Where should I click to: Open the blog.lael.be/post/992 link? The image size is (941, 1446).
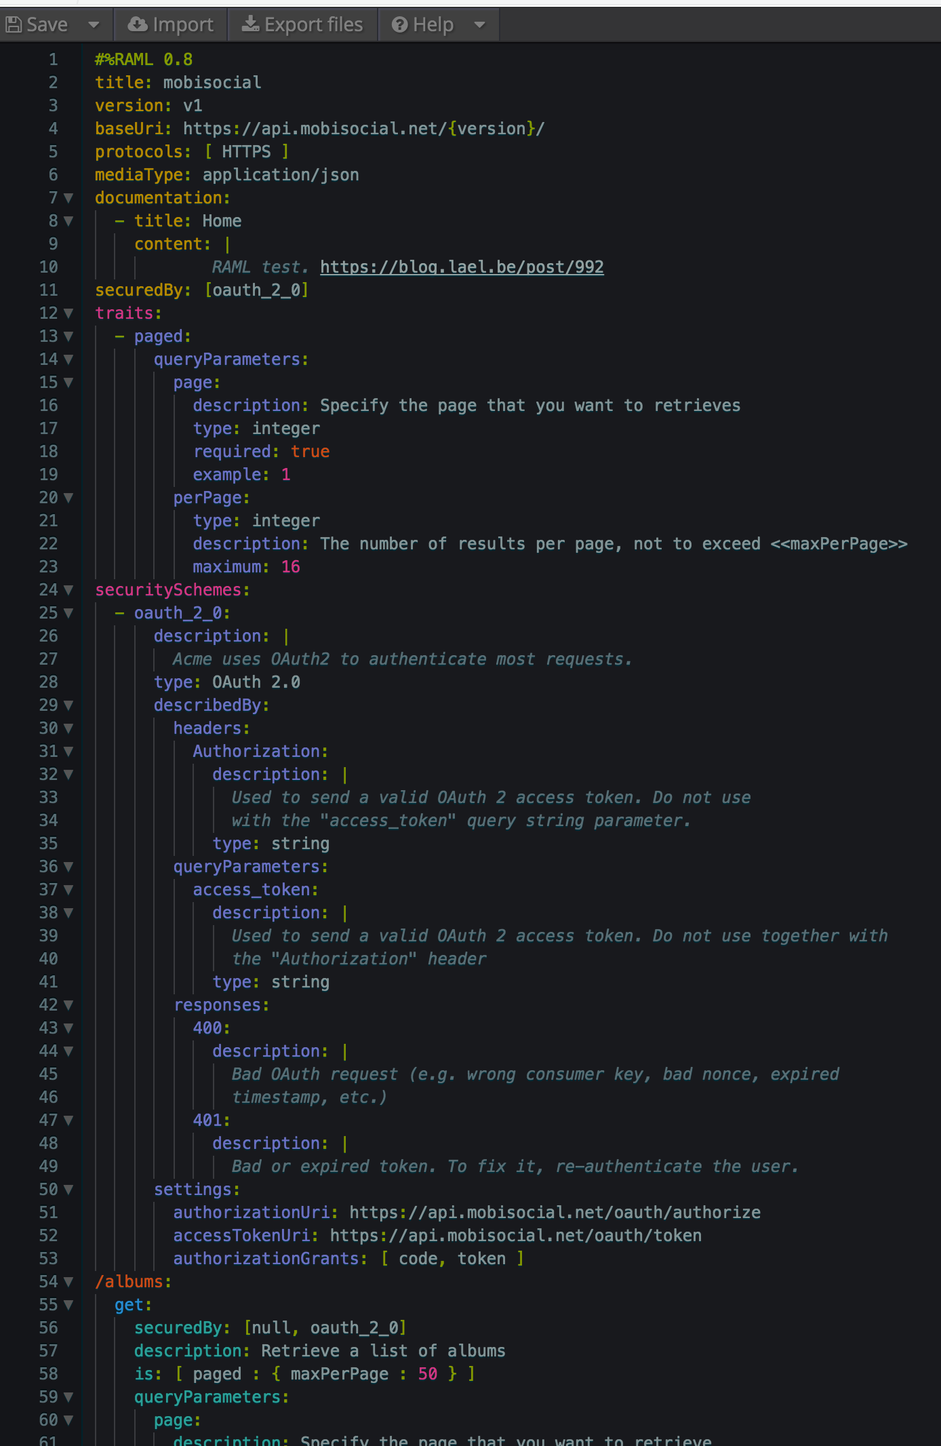[x=462, y=267]
